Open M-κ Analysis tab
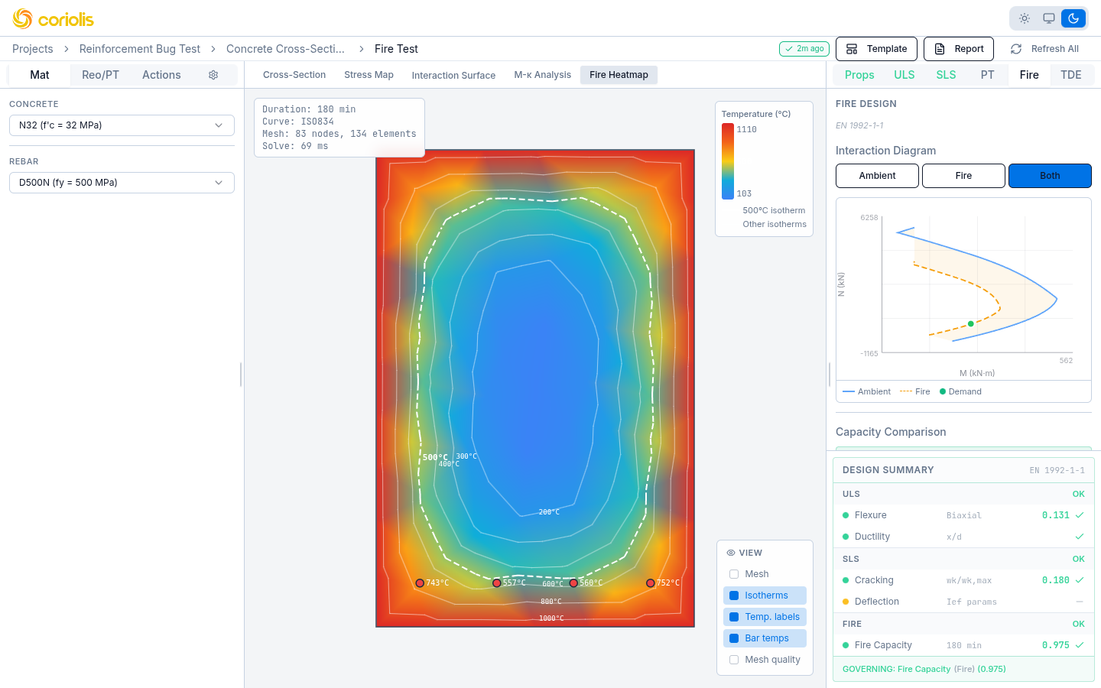 coord(543,75)
